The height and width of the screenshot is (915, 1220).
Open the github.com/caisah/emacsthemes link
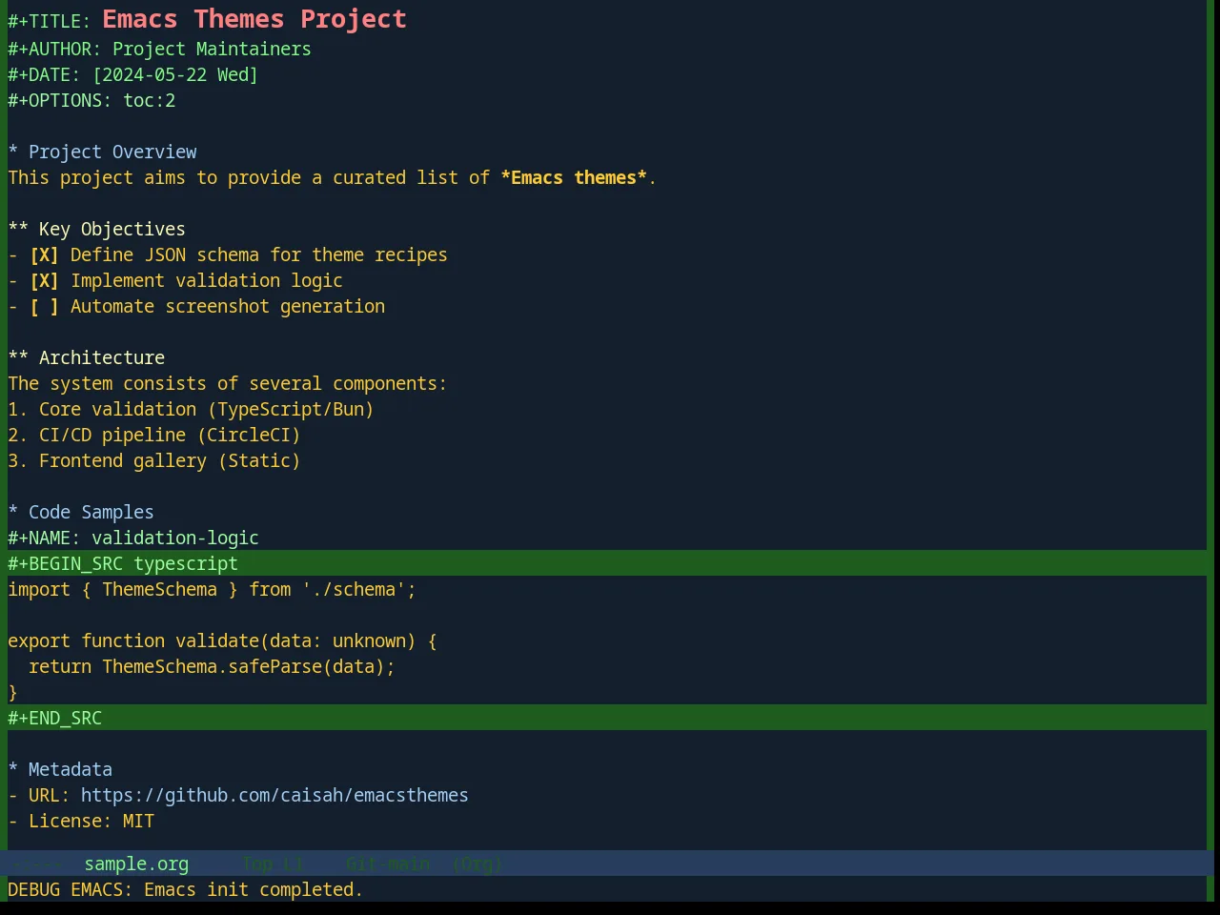click(x=274, y=796)
